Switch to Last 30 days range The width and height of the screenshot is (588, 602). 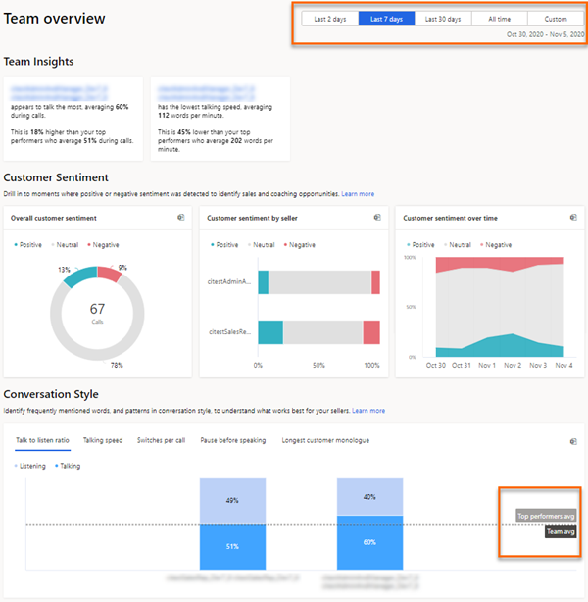[x=443, y=19]
